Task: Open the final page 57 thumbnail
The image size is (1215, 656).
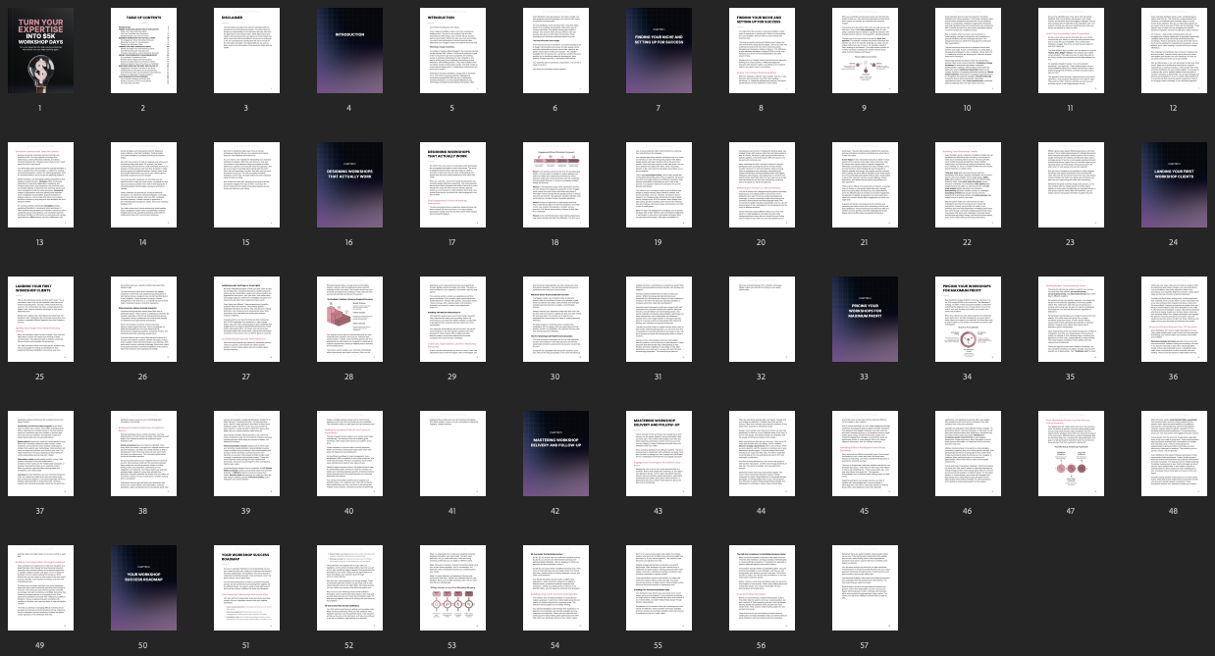Action: pos(865,588)
